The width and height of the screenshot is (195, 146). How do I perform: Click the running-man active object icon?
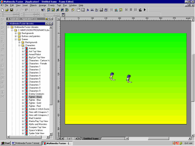[88, 10]
